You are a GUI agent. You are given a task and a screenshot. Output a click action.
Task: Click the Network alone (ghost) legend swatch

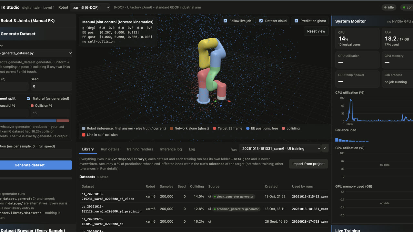pyautogui.click(x=172, y=128)
